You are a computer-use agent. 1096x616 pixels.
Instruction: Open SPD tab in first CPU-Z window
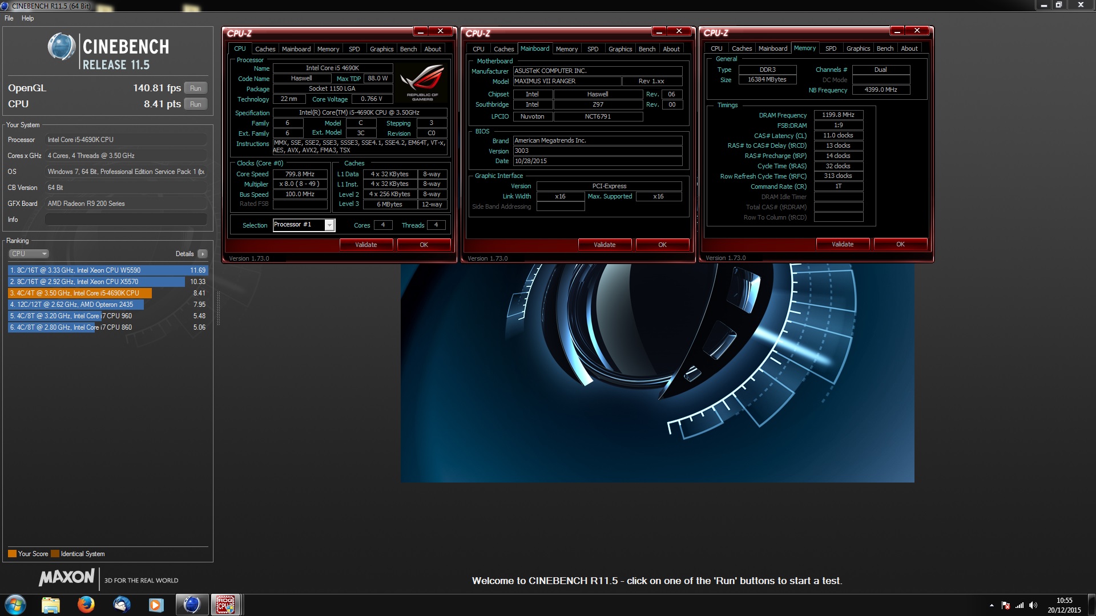tap(354, 49)
